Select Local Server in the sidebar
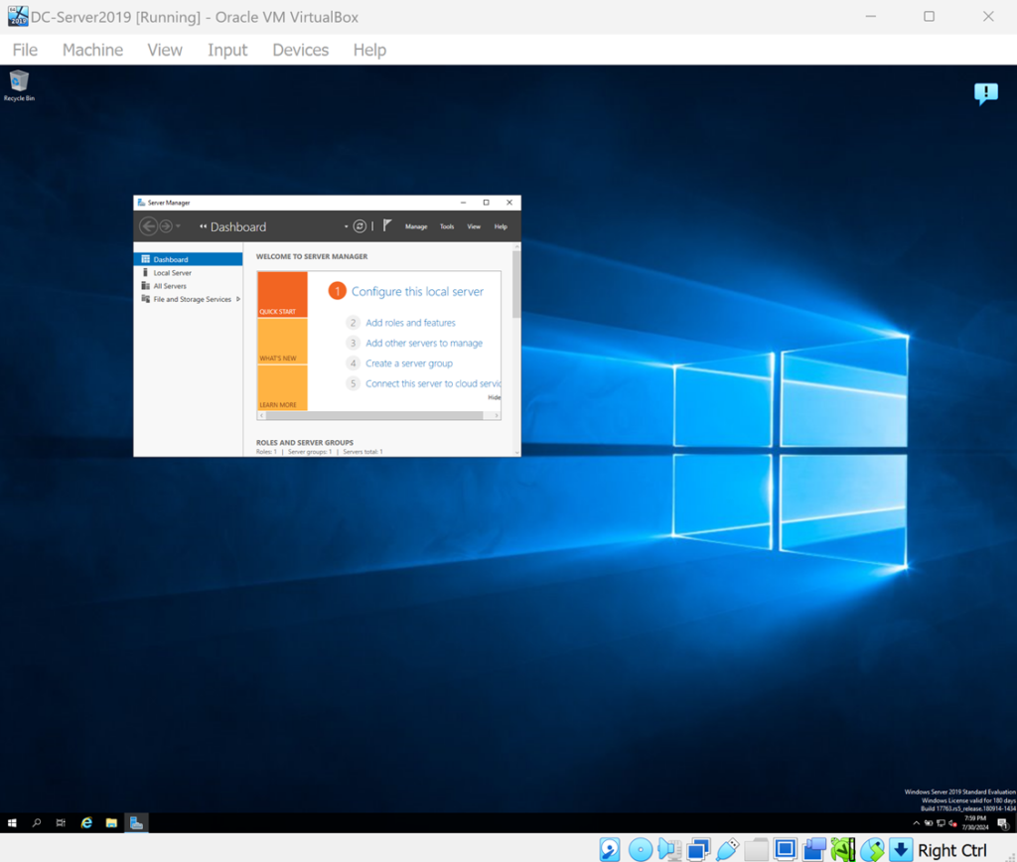 pos(172,272)
